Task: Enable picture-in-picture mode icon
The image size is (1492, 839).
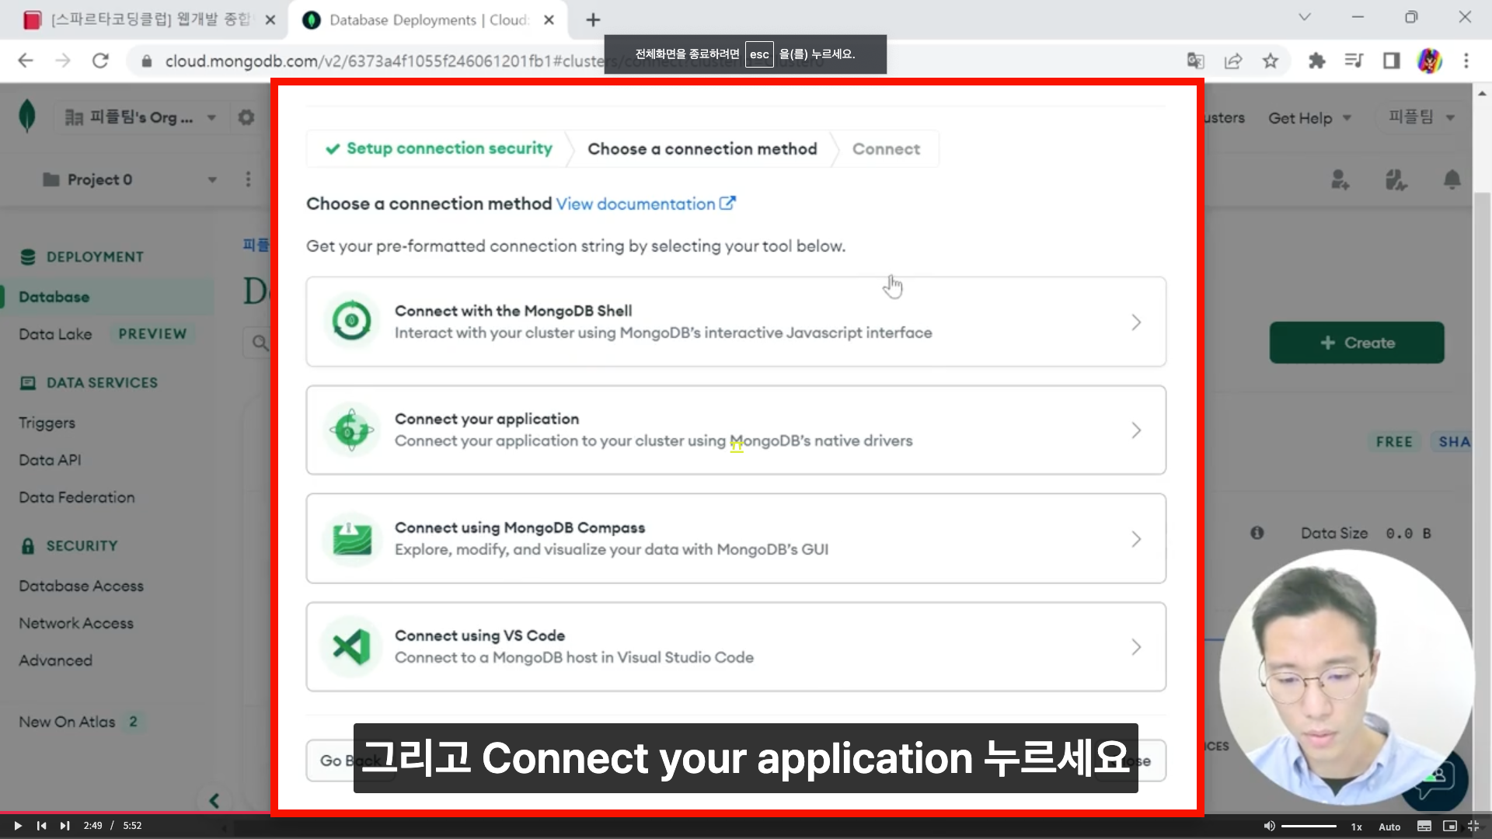Action: (x=1449, y=826)
